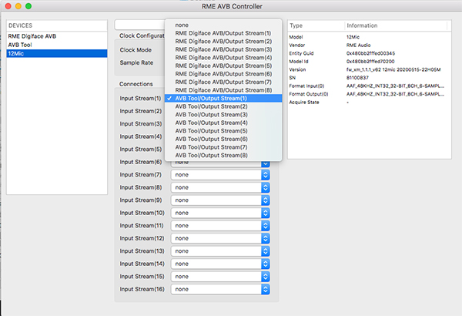
Task: Select the Model Id value 0x480bb2fffed70200
Action: point(370,62)
